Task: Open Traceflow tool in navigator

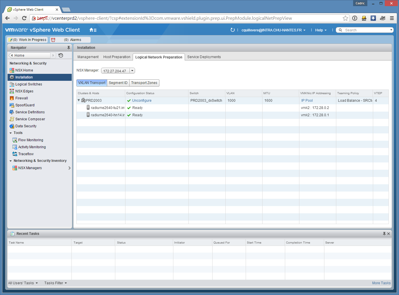Action: click(x=26, y=154)
